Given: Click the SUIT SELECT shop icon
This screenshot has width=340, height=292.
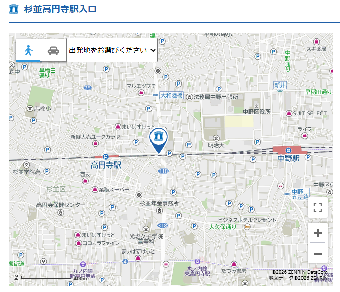Looking at the screenshot, I should 289,113.
